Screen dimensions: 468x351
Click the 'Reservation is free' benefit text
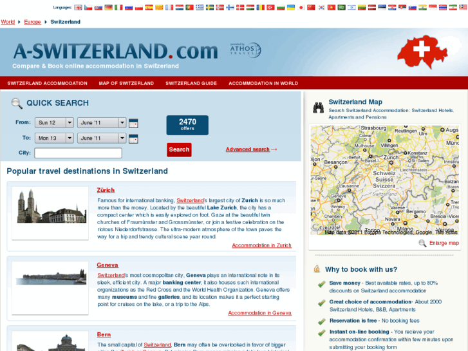tap(353, 321)
